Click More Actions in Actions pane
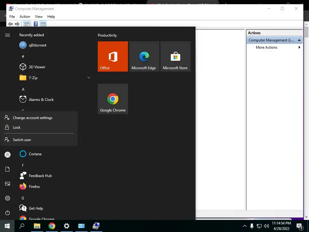The width and height of the screenshot is (309, 232). pos(266,47)
